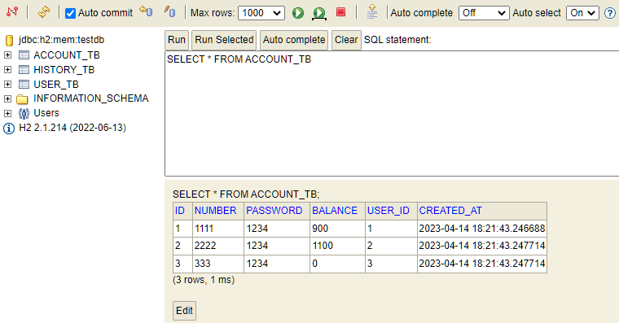
Task: Click the timestamp ending in .246688
Action: point(481,229)
